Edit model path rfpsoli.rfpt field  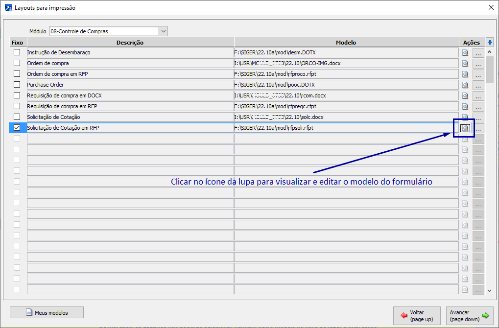pyautogui.click(x=346, y=128)
